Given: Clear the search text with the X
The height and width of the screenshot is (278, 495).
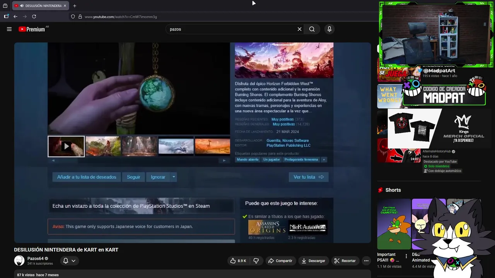Looking at the screenshot, I should coord(299,29).
